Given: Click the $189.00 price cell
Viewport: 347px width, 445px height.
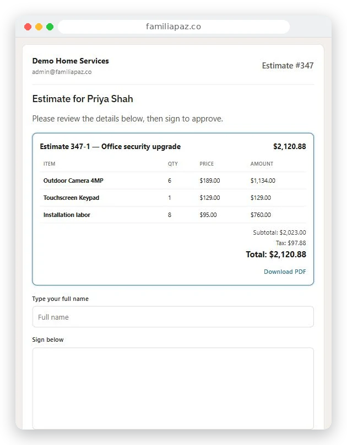Looking at the screenshot, I should click(x=210, y=181).
